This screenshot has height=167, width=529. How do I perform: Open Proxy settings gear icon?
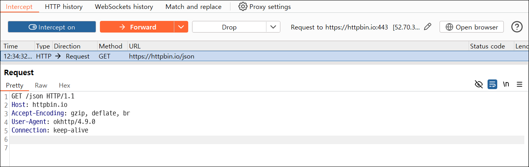(x=243, y=7)
